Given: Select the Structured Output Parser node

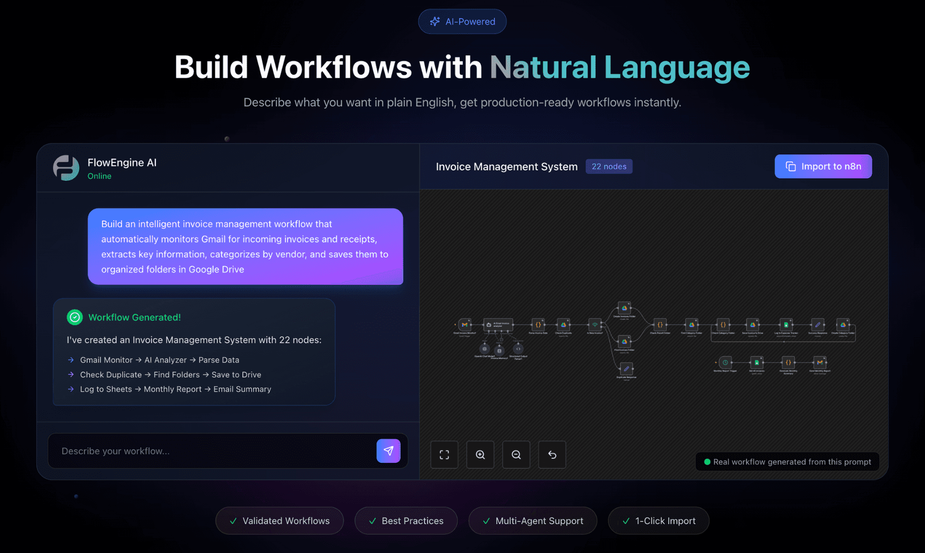Looking at the screenshot, I should (x=518, y=349).
